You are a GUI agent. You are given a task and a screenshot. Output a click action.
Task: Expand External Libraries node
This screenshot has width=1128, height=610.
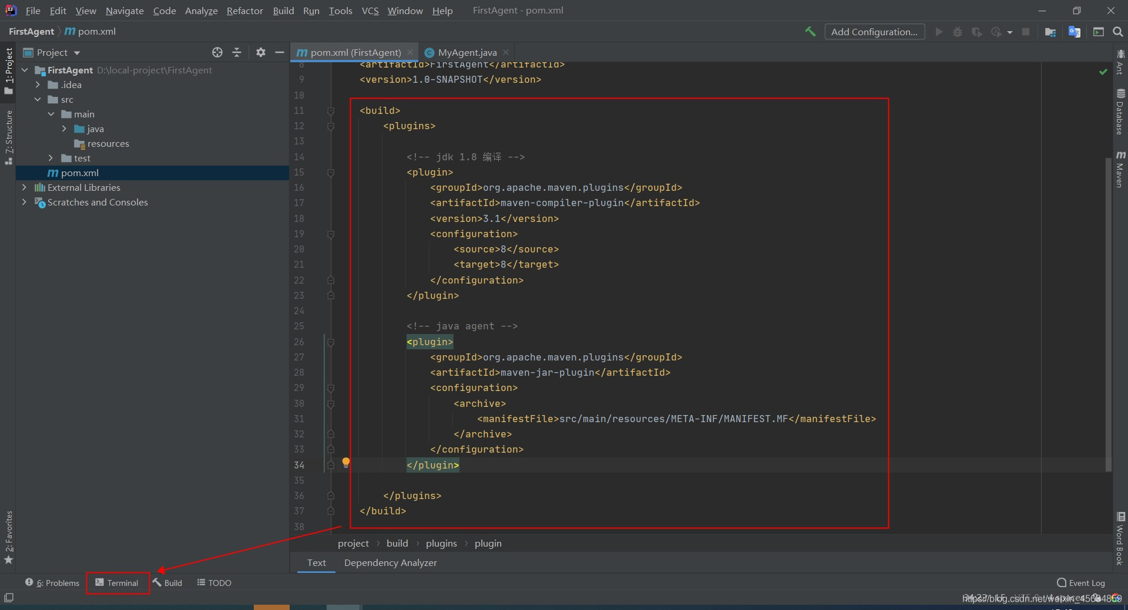click(24, 187)
